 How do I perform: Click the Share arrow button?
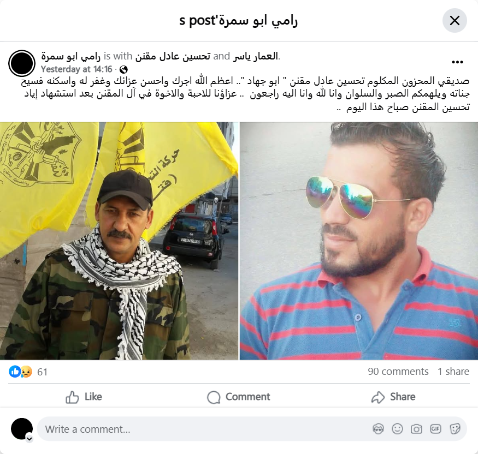click(393, 397)
